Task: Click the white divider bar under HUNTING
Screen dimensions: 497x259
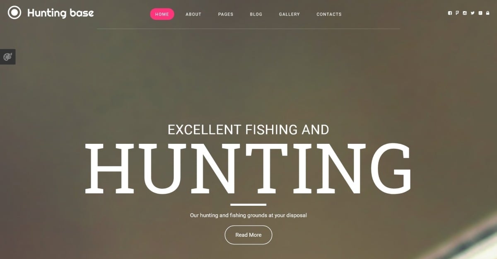Action: (248, 204)
